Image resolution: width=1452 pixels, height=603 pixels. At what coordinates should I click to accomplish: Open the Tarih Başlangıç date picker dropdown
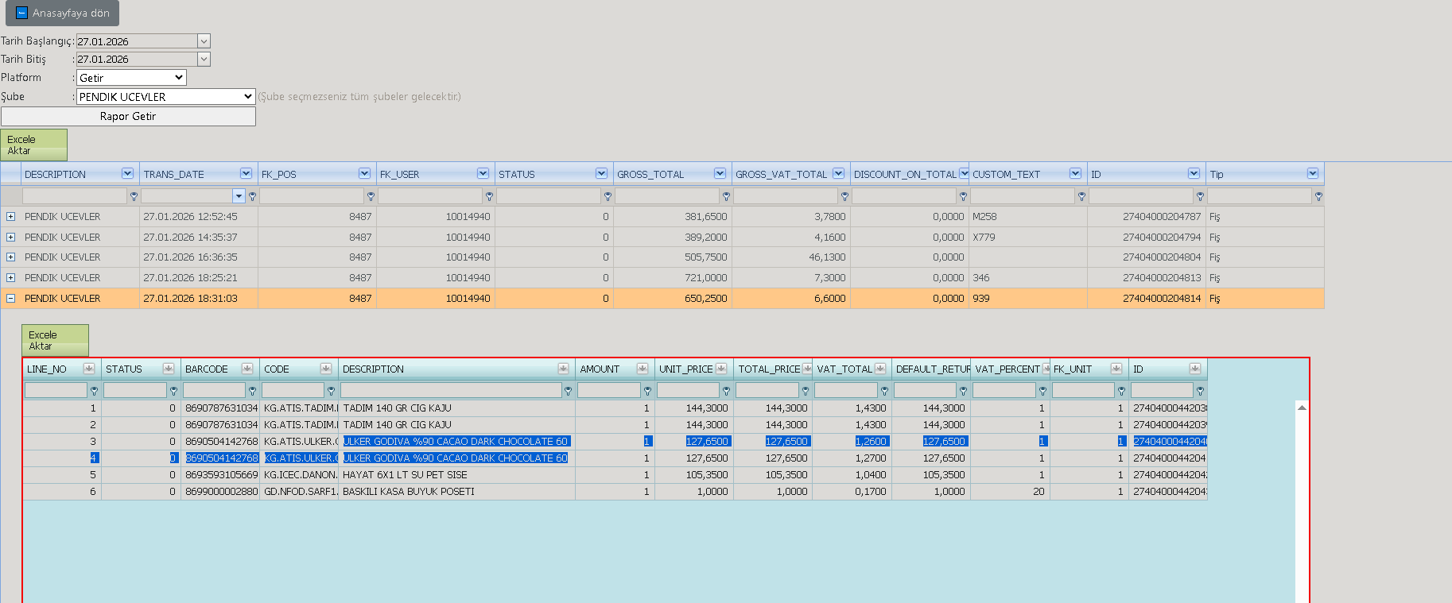[204, 41]
